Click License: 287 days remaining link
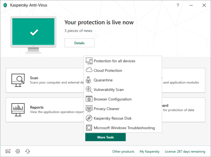The height and width of the screenshot is (157, 211). coord(185,151)
